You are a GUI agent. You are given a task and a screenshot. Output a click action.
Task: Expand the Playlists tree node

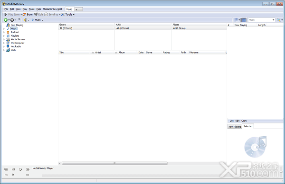[4, 36]
